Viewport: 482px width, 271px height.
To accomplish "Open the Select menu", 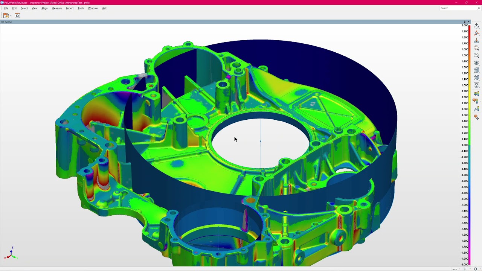I will point(24,8).
